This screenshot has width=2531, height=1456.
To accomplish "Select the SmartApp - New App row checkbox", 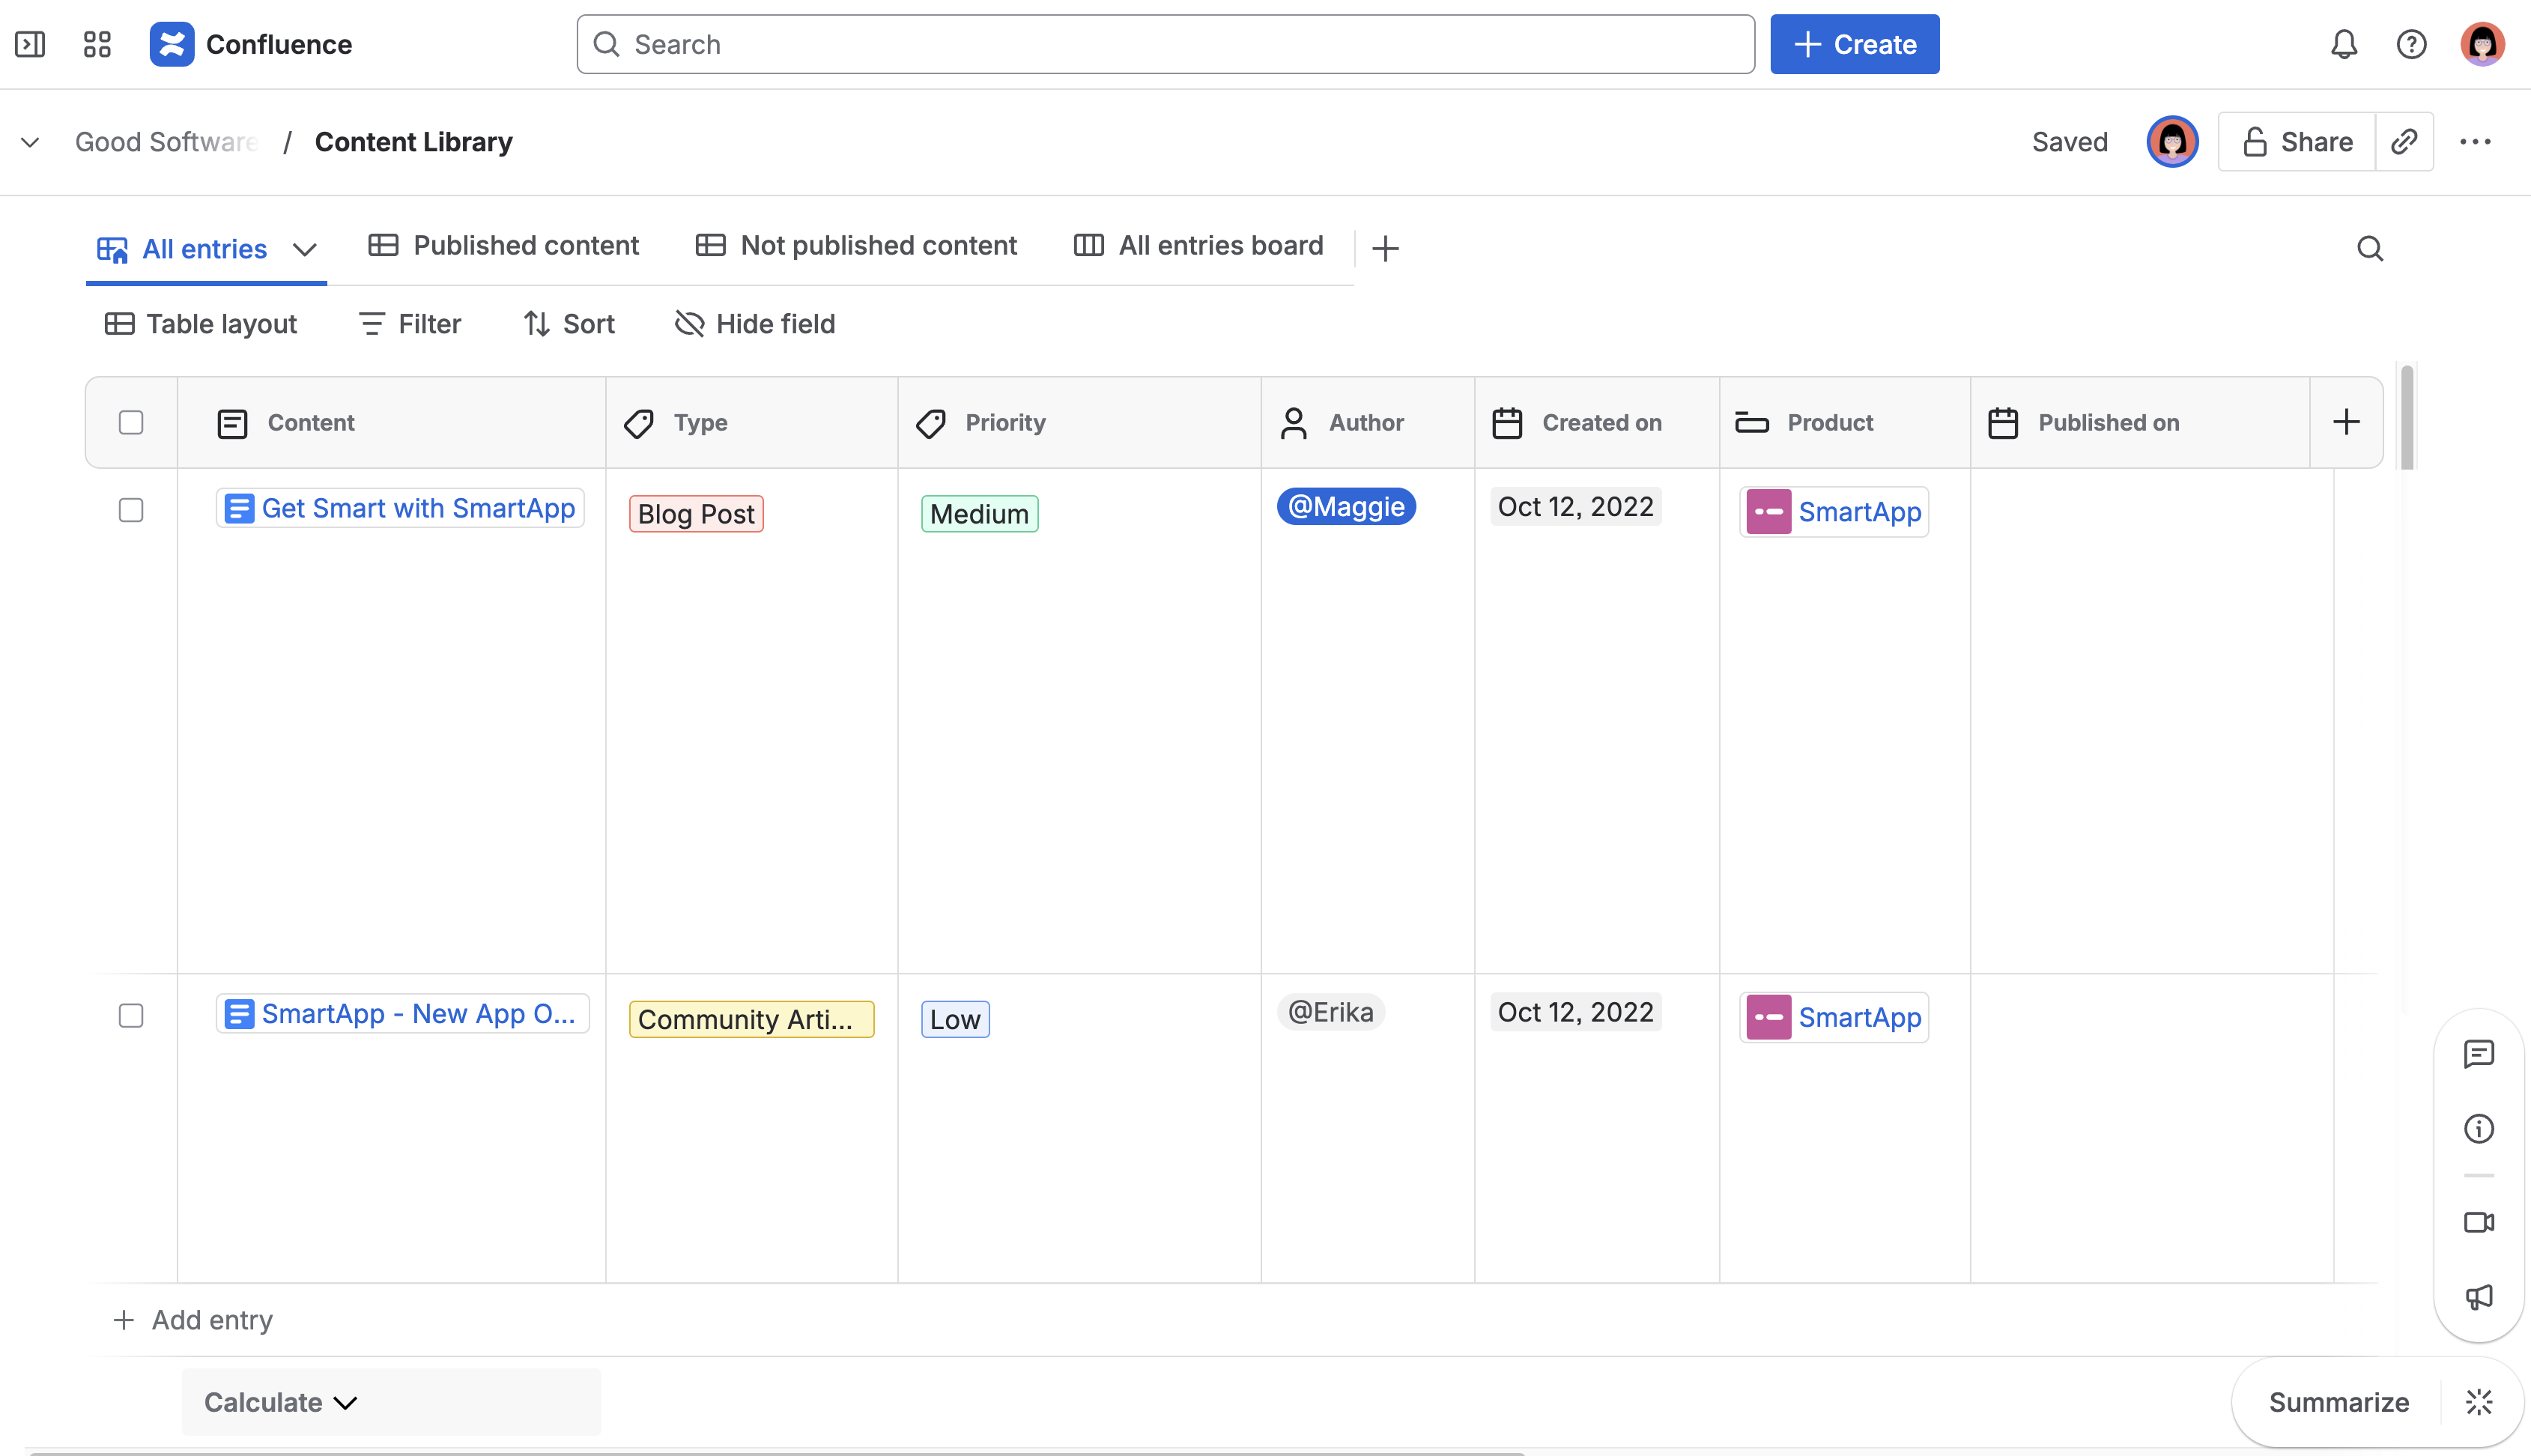I will click(131, 1015).
